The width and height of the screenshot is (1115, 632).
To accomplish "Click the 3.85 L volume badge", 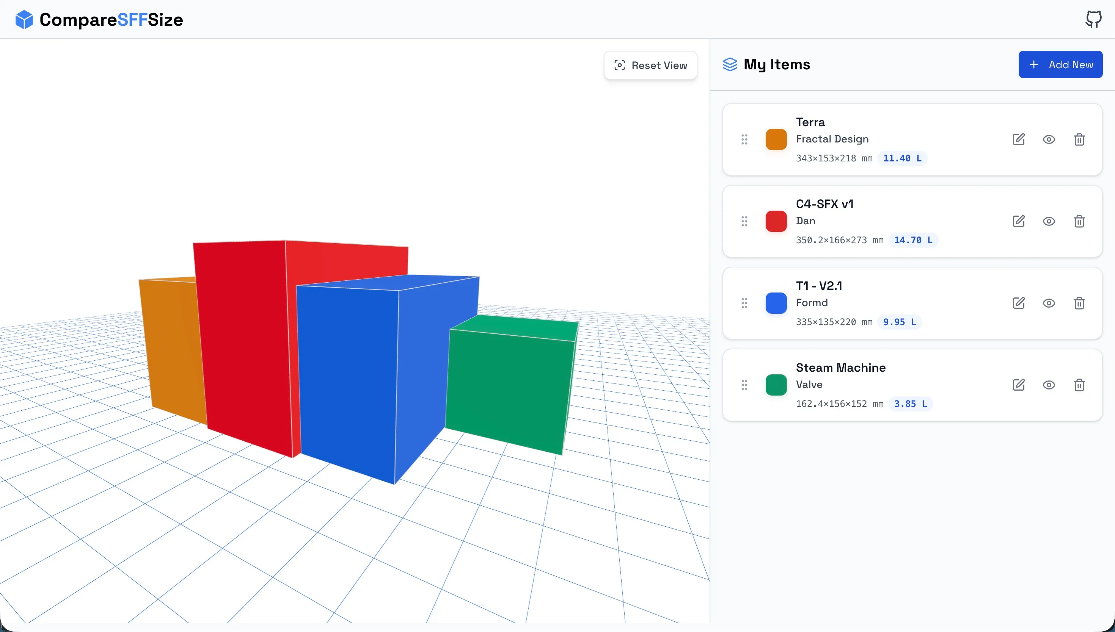I will [x=911, y=404].
